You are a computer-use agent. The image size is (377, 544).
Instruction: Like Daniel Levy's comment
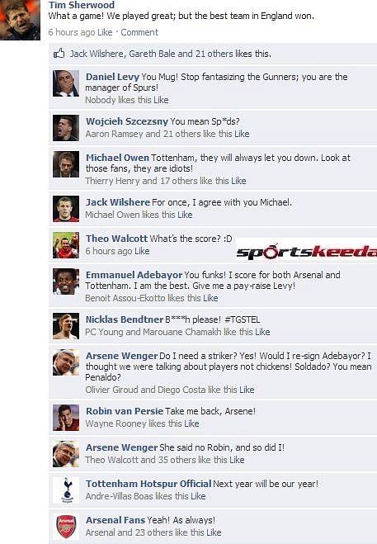161,100
